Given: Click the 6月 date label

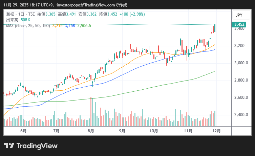Looking at the screenshot, I should coord(23,131).
